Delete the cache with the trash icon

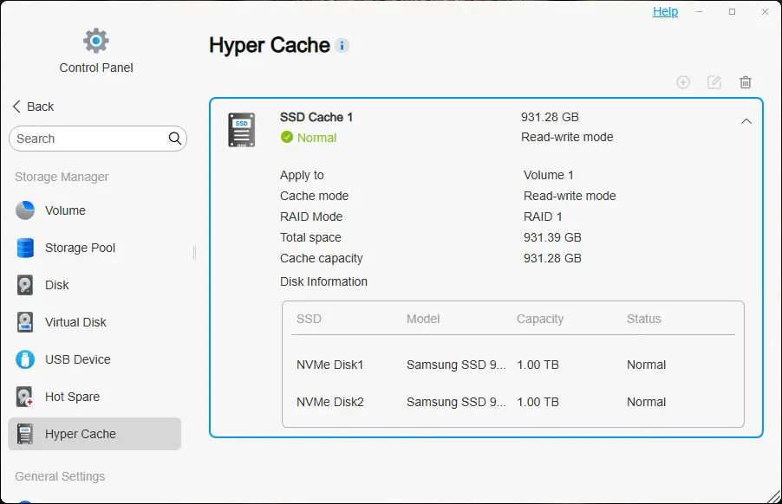click(746, 82)
